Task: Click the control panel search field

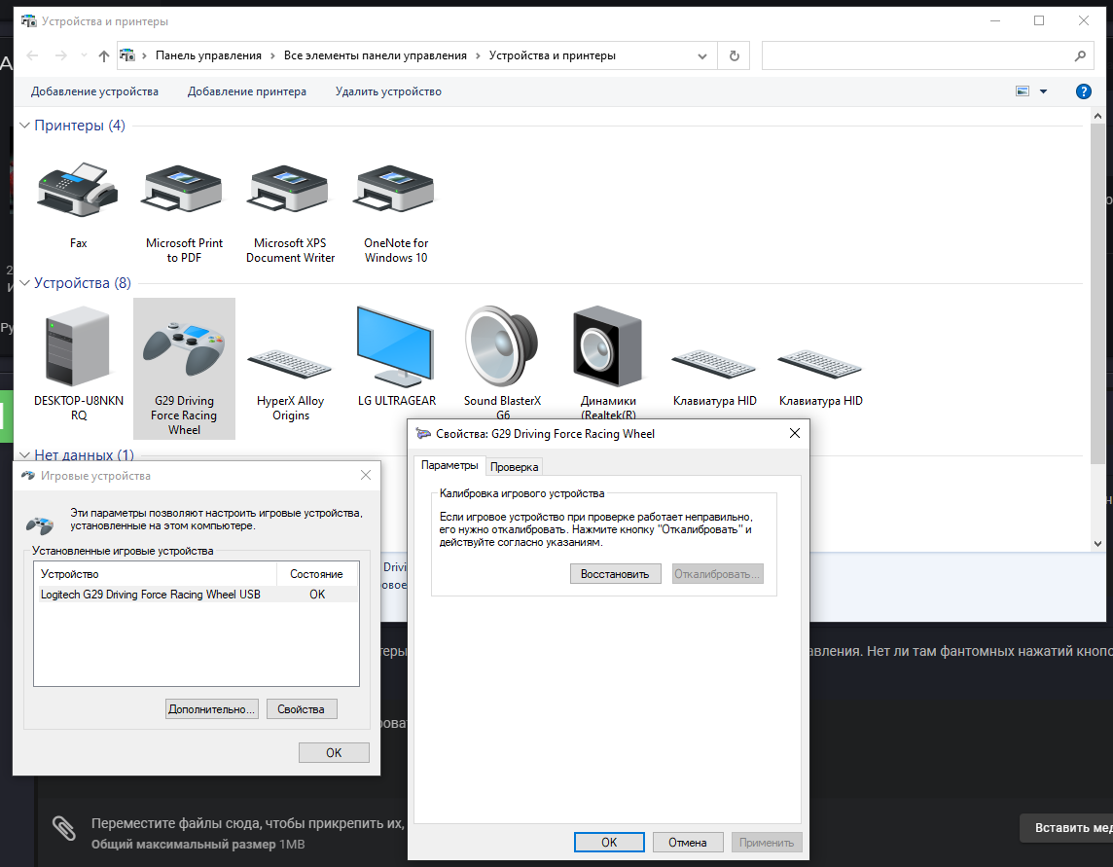Action: click(x=917, y=56)
